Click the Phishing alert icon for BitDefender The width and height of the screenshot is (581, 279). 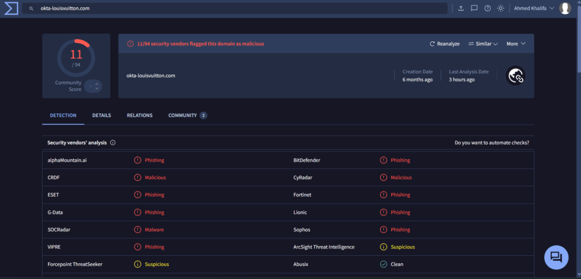pyautogui.click(x=384, y=160)
